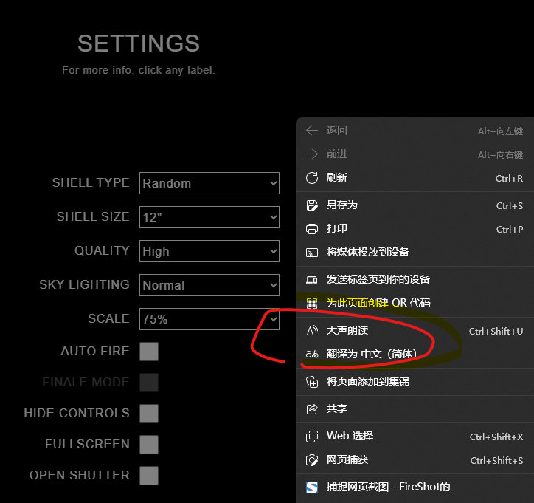The width and height of the screenshot is (534, 503).
Task: Click the SKY LIGHTING label for info
Action: (x=84, y=285)
